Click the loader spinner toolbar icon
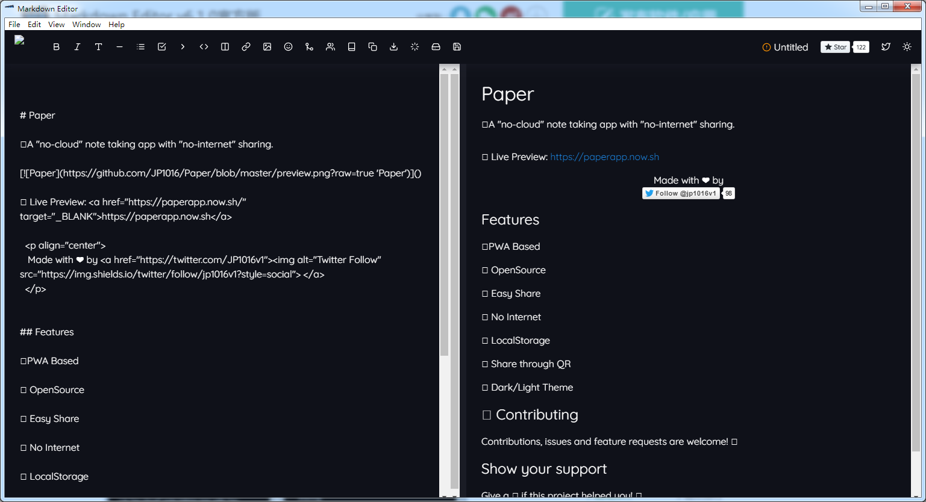Image resolution: width=926 pixels, height=502 pixels. coord(415,47)
